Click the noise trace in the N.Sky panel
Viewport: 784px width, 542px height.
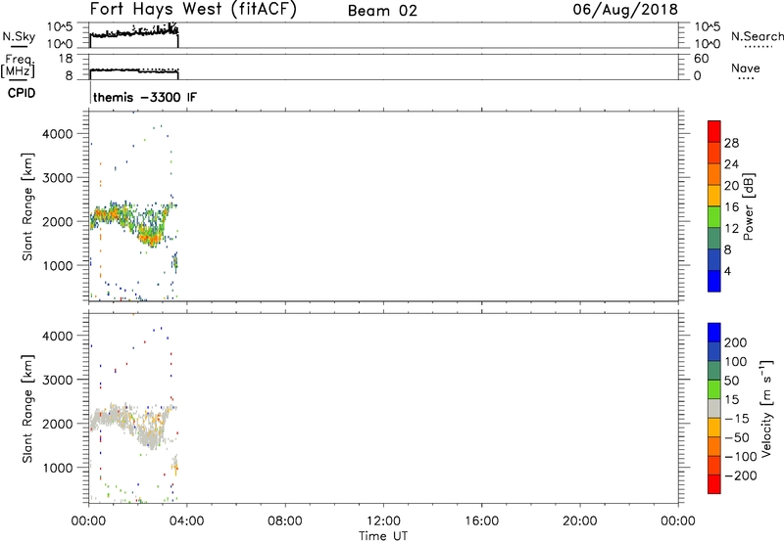133,33
